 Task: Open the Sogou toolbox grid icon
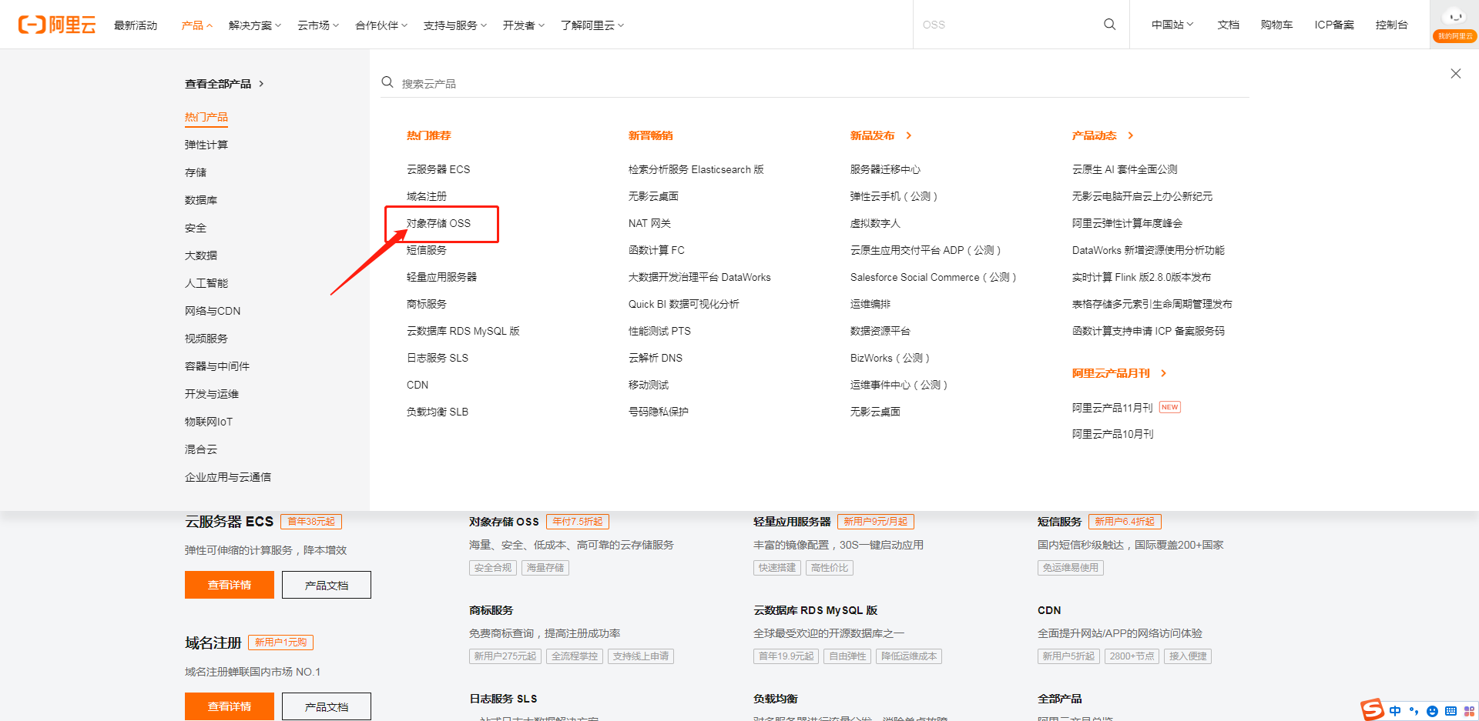pyautogui.click(x=1469, y=711)
